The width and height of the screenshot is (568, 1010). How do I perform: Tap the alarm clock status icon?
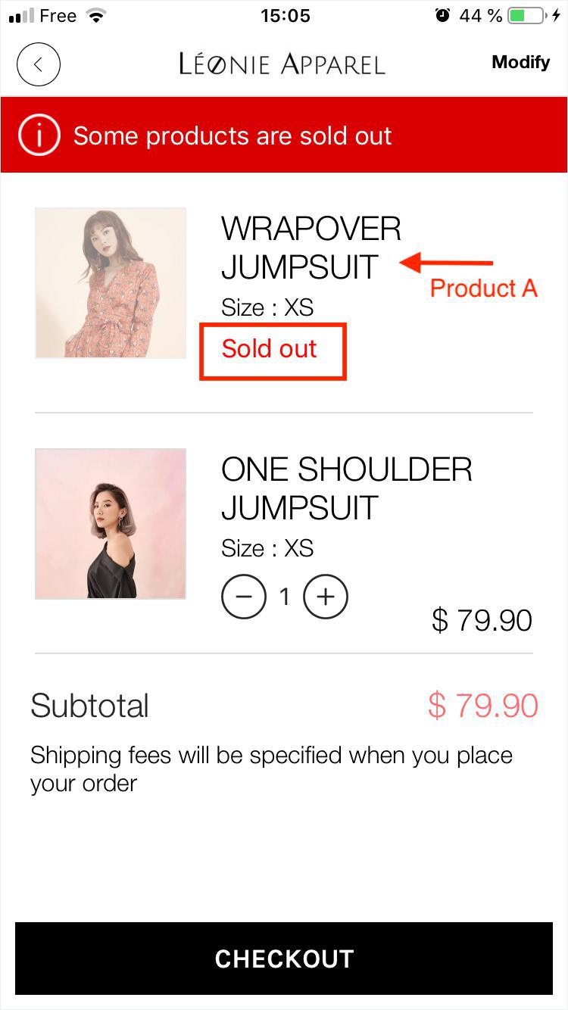[442, 16]
